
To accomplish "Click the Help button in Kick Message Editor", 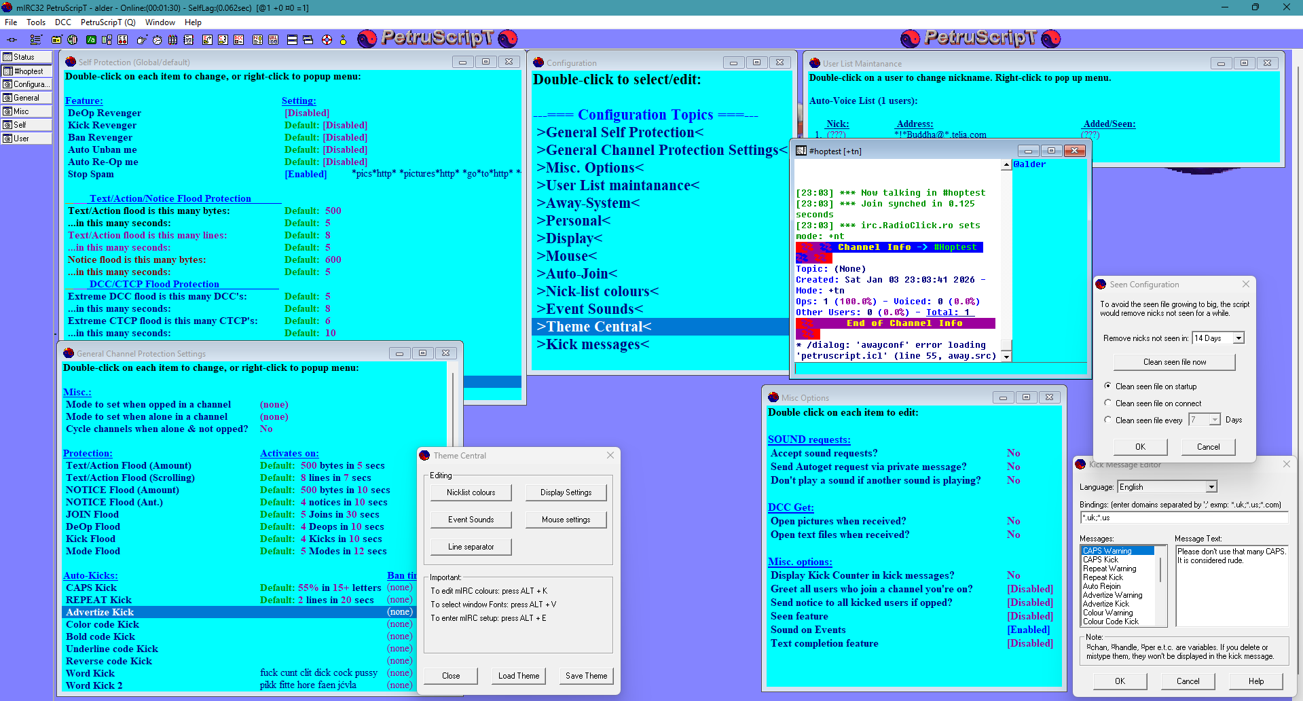I will point(1256,681).
